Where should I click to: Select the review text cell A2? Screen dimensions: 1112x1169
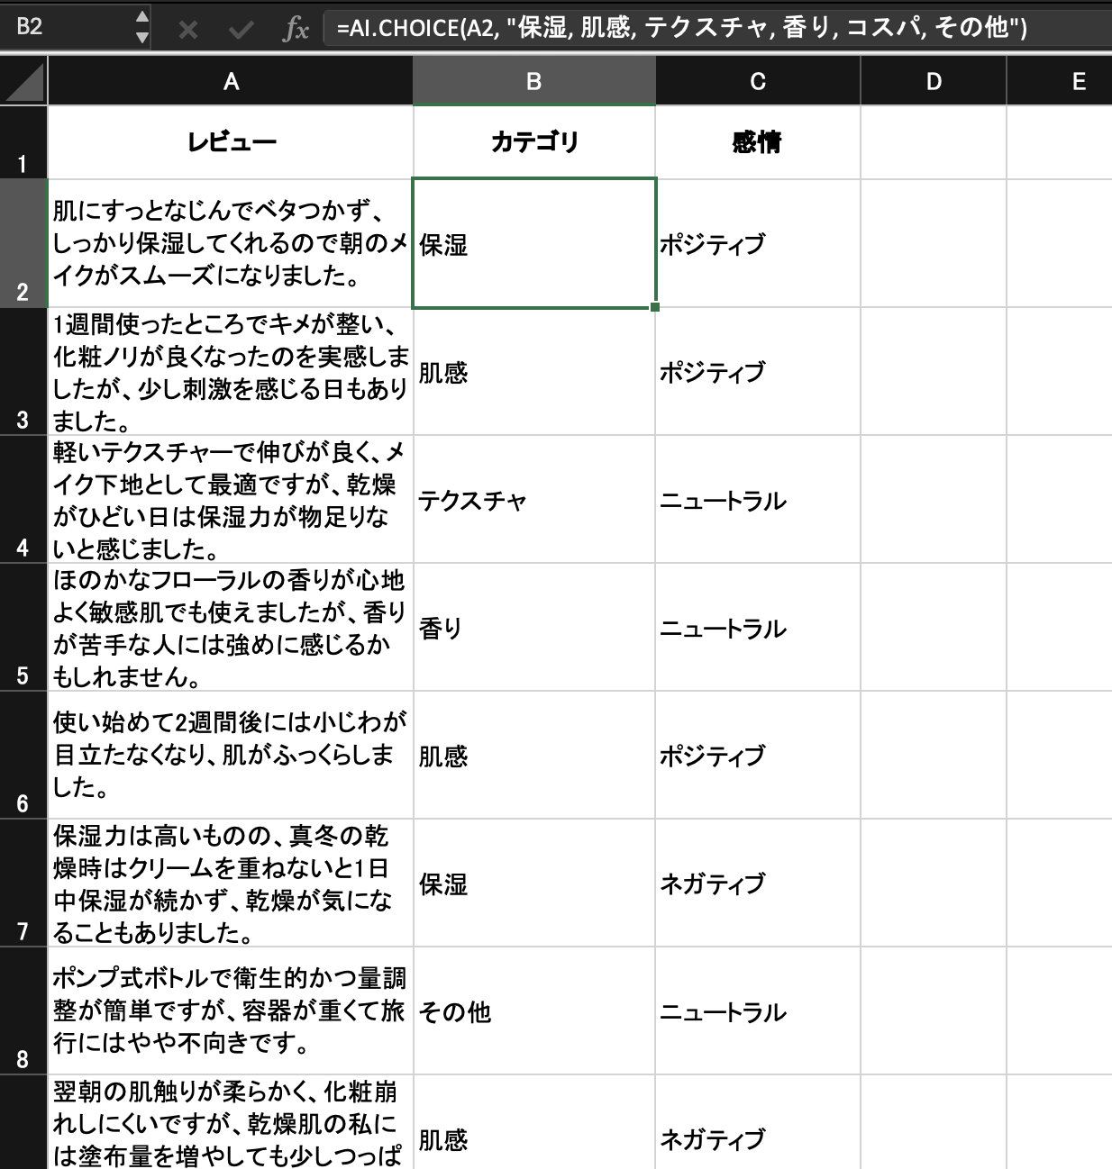(x=231, y=241)
